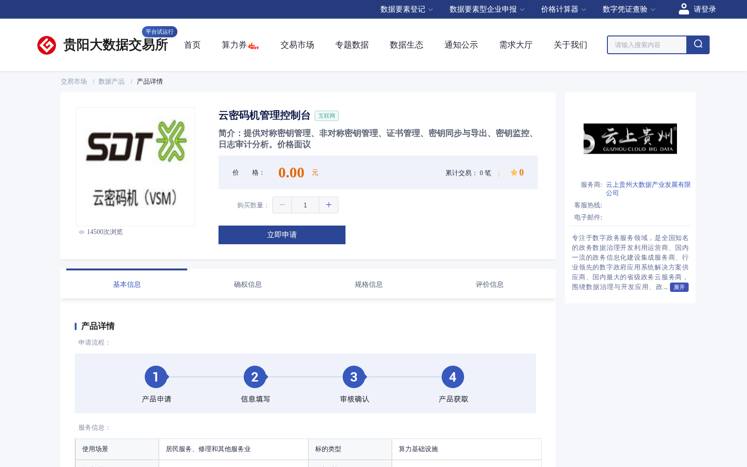Click the 14500次浏览 text
Viewport: 747px width, 467px height.
[x=105, y=232]
